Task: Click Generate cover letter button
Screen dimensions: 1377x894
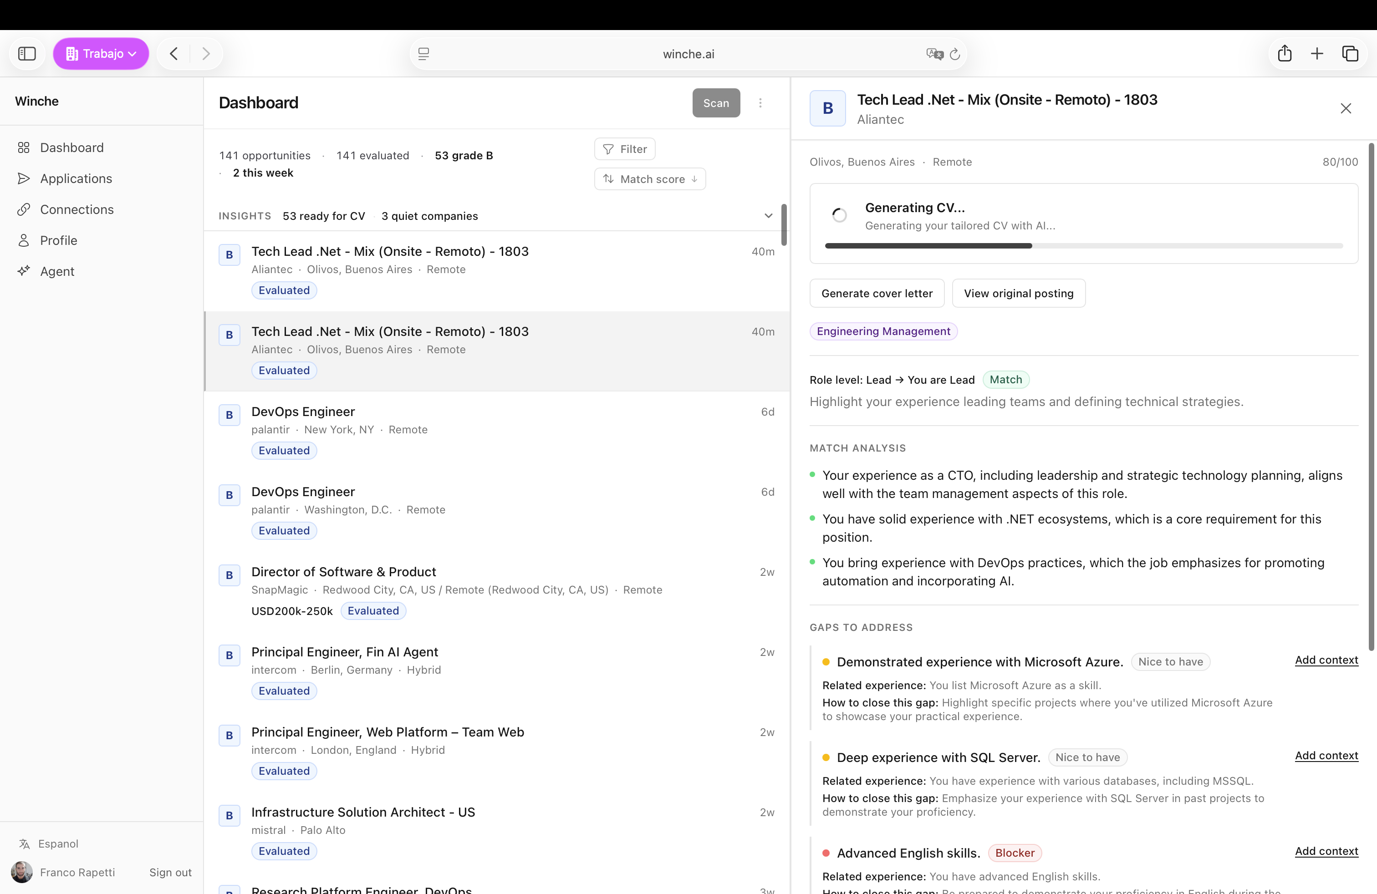Action: pos(877,293)
